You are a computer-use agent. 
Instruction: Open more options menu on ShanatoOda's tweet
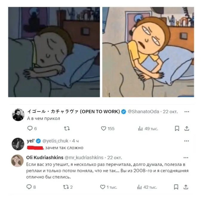[187, 112]
